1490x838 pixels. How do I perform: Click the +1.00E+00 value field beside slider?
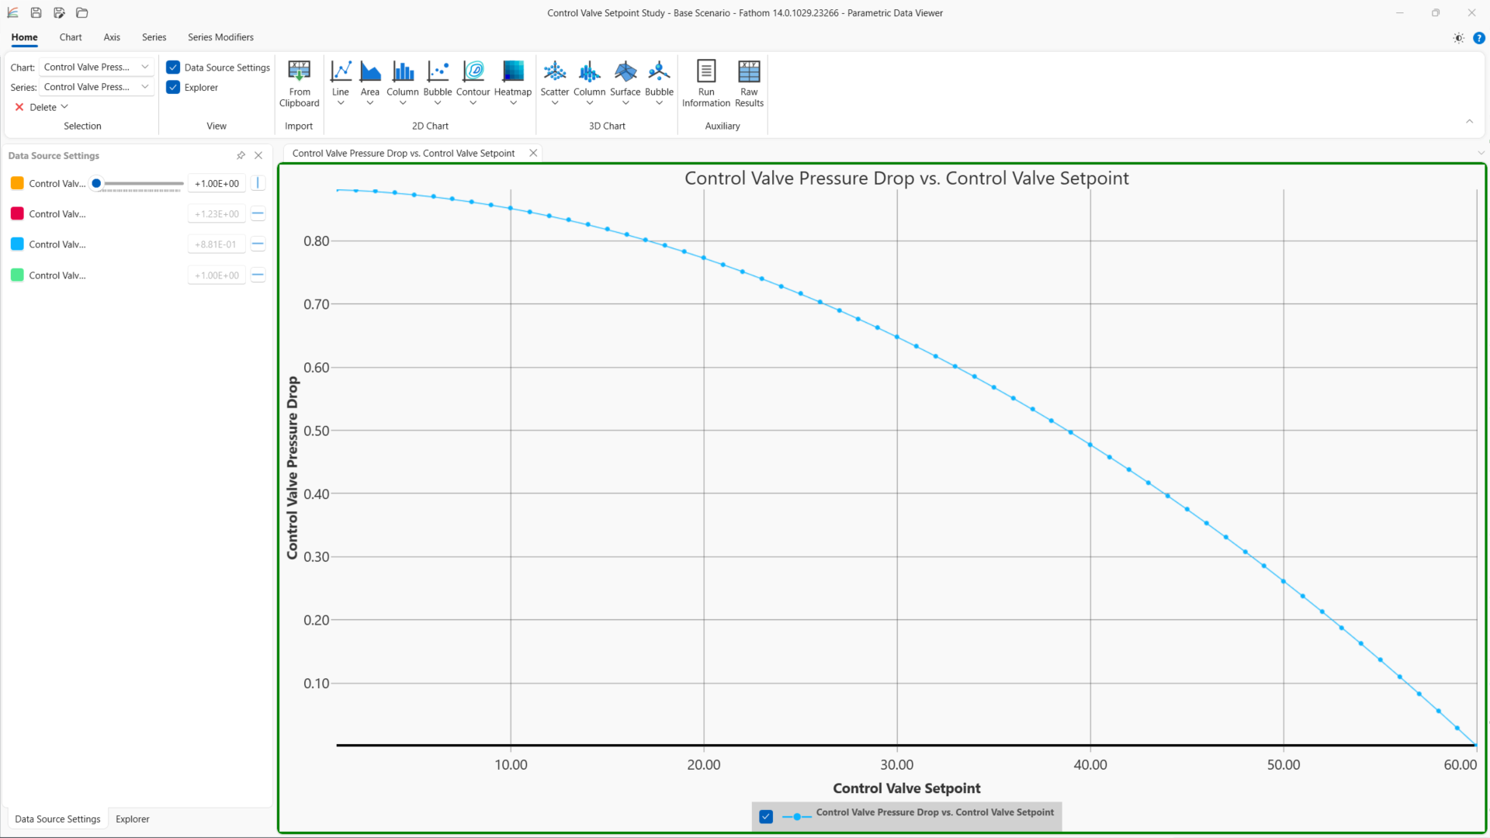[217, 184]
